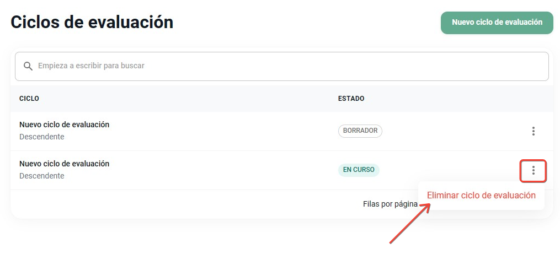560x254 pixels.
Task: Focus the Empieza a escribir para buscar field
Action: [x=281, y=66]
